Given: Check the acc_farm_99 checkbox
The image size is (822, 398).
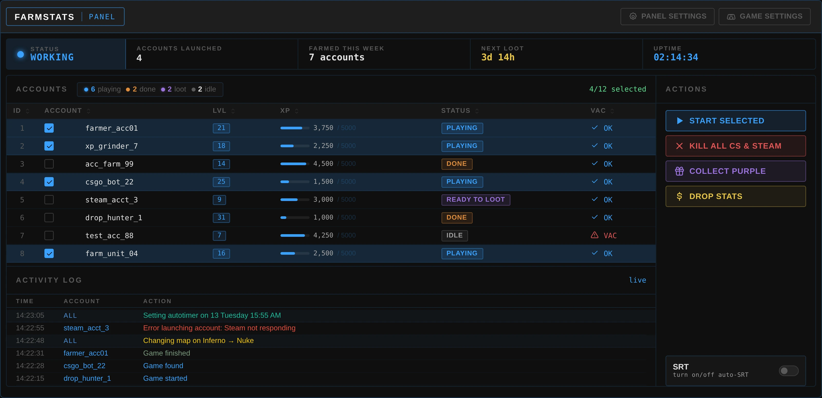Looking at the screenshot, I should pyautogui.click(x=49, y=164).
